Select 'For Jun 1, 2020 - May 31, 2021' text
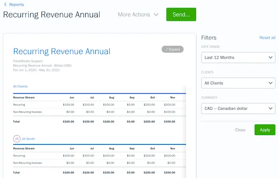The height and width of the screenshot is (178, 279). tap(36, 70)
